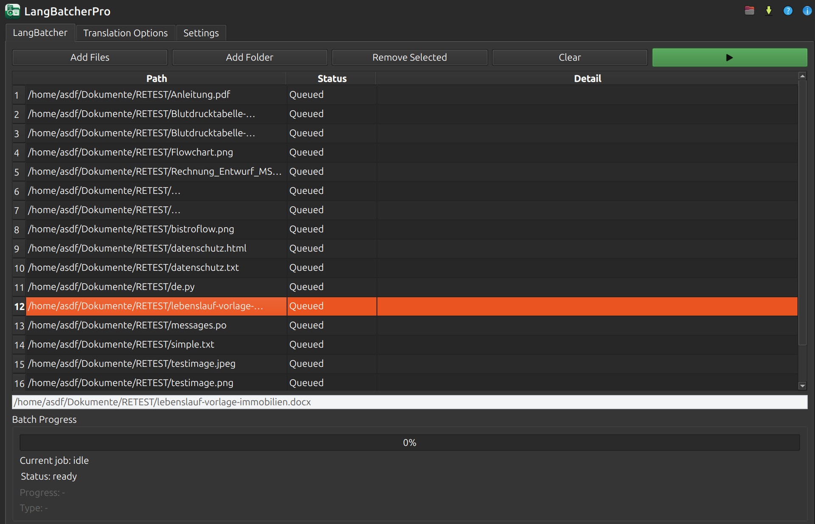Click the Add Files button
The image size is (815, 524).
point(90,57)
